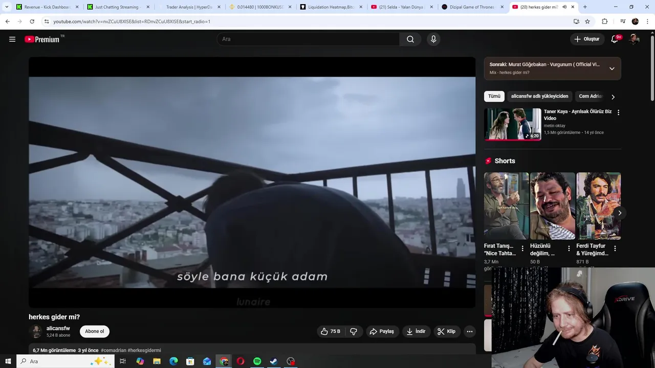Open Chrome extensions puzzle icon
655x368 pixels.
tap(604, 21)
